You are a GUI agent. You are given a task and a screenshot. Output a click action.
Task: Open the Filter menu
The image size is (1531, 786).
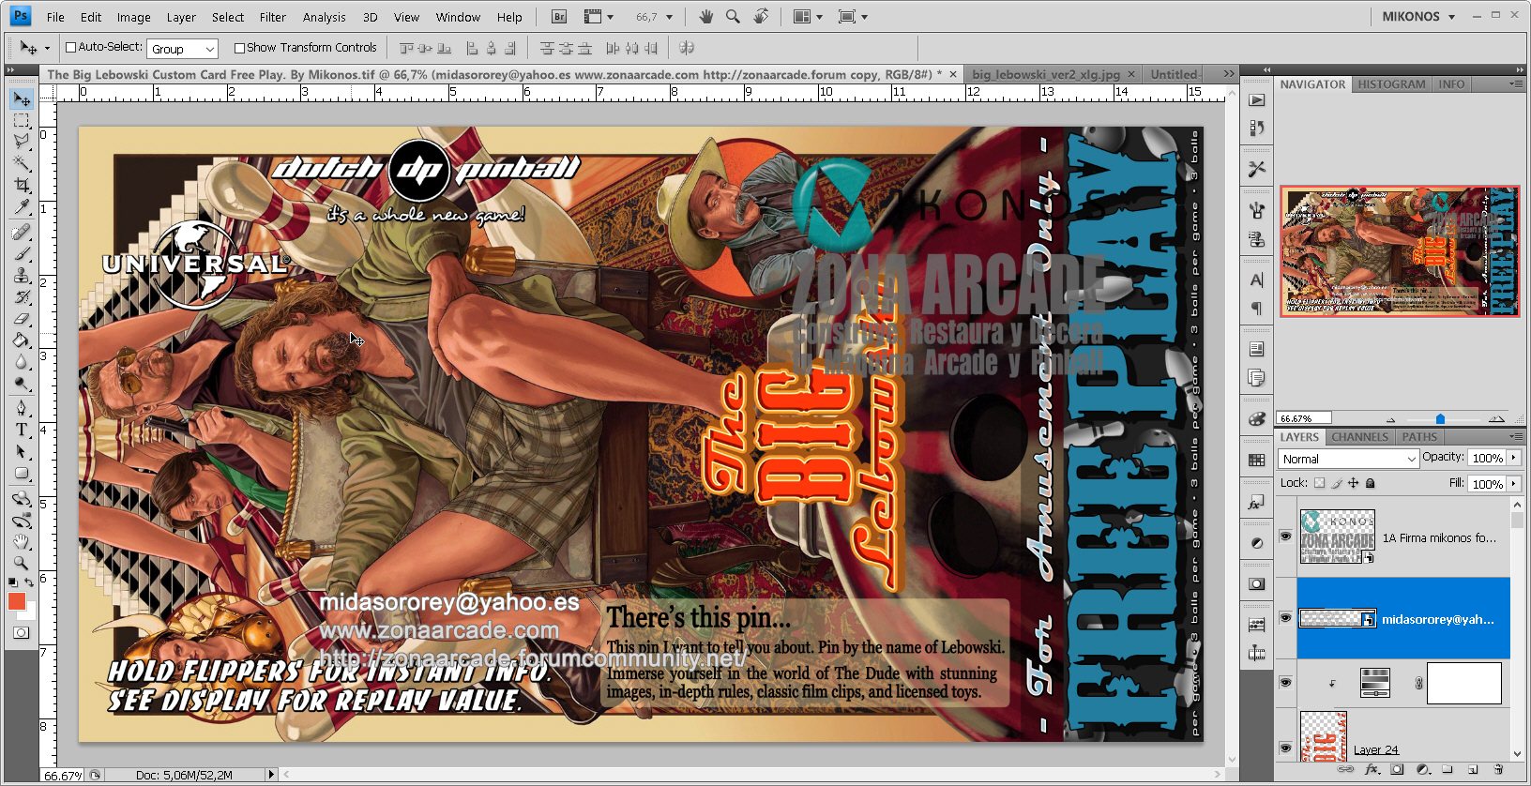point(273,17)
